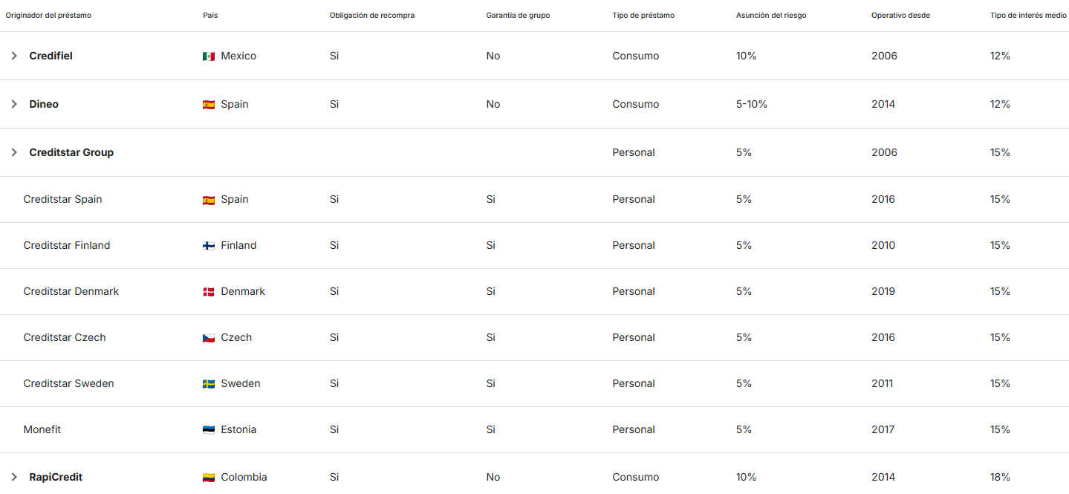The width and height of the screenshot is (1069, 494).
Task: Expand the Dineo row chevron
Action: click(x=13, y=104)
